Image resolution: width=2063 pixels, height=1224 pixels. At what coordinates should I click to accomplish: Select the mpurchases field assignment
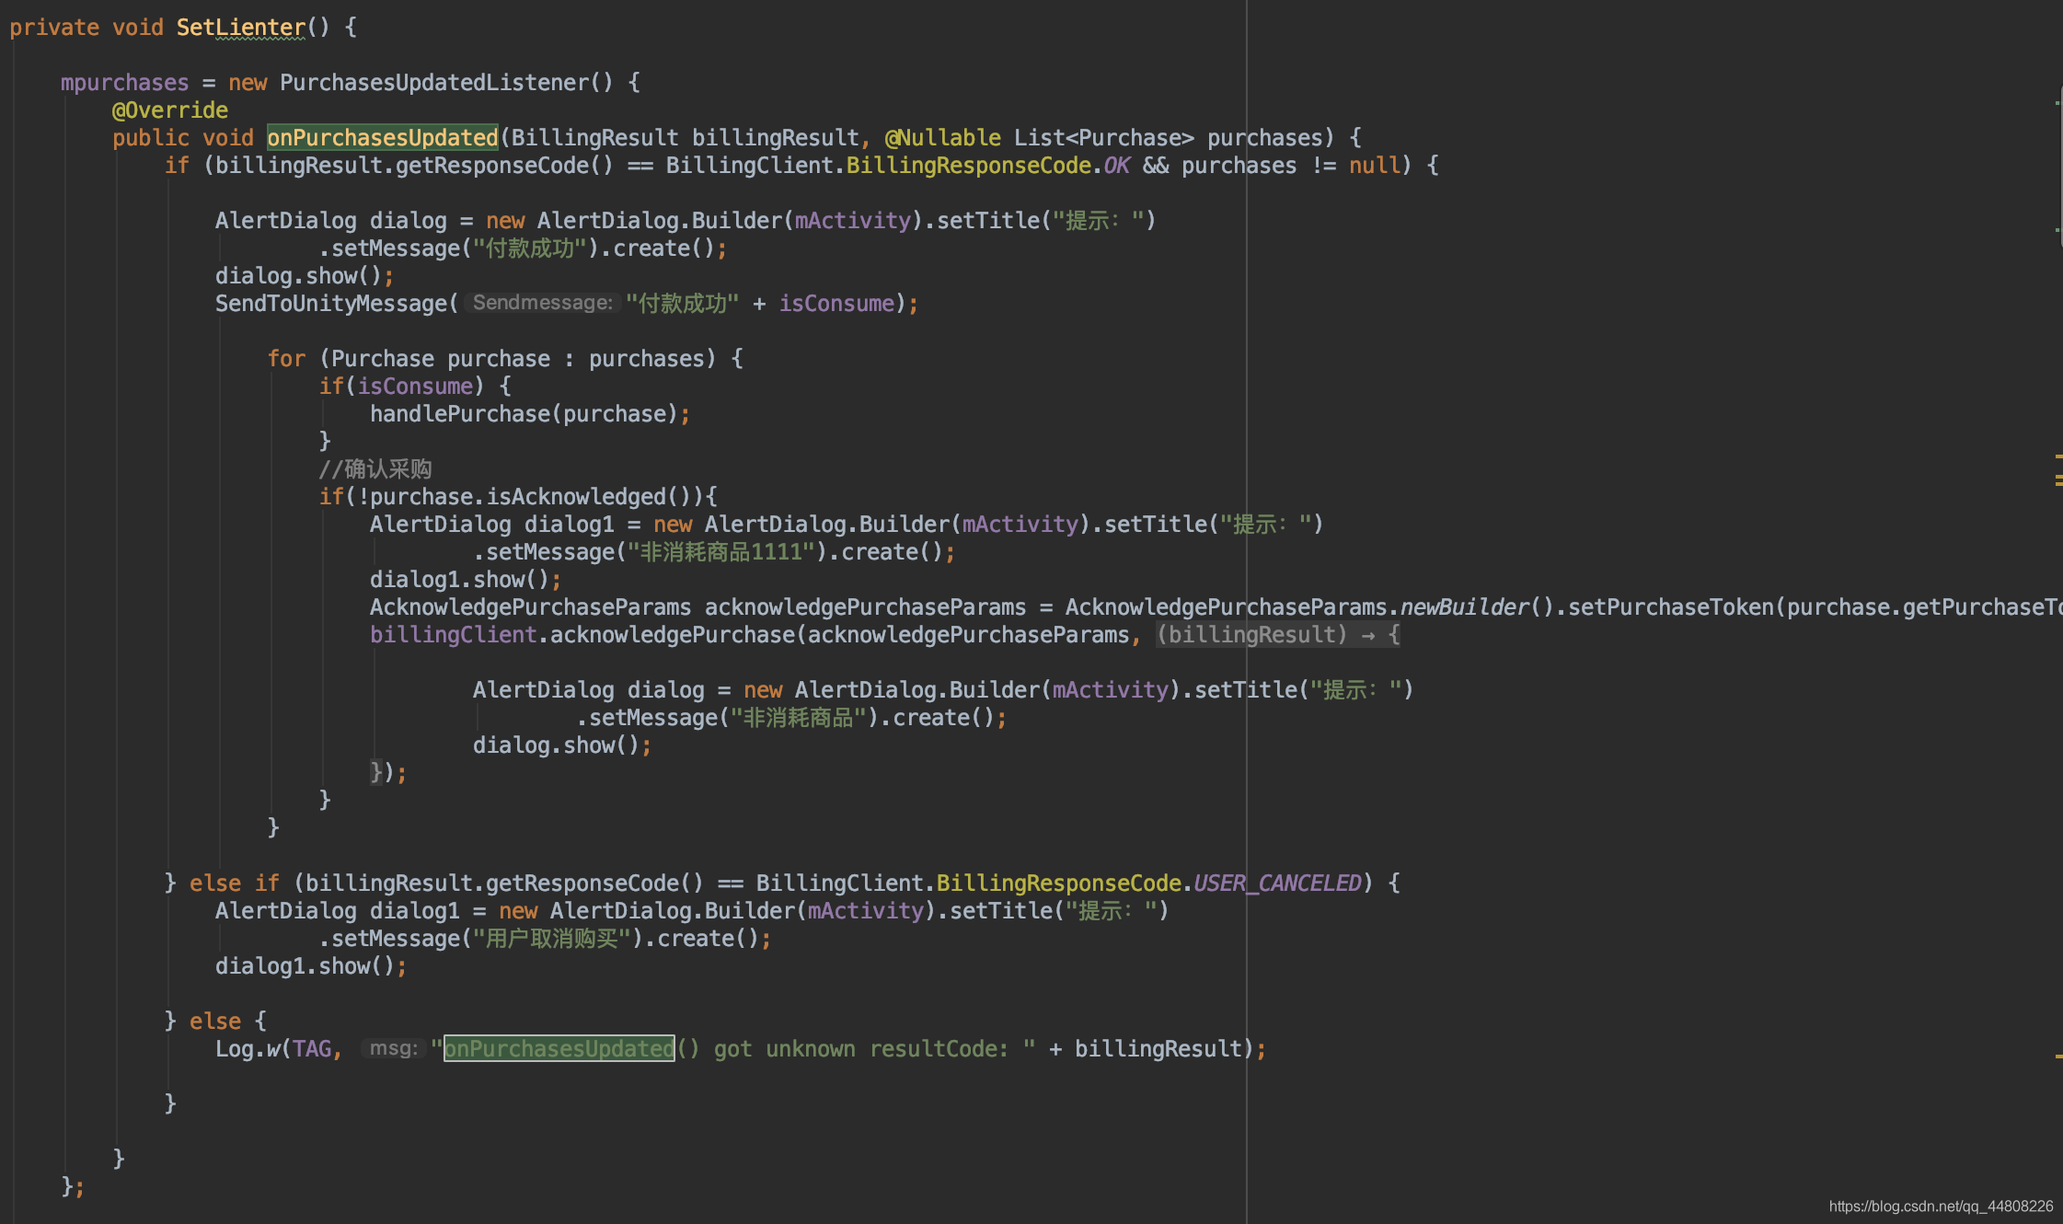(124, 83)
